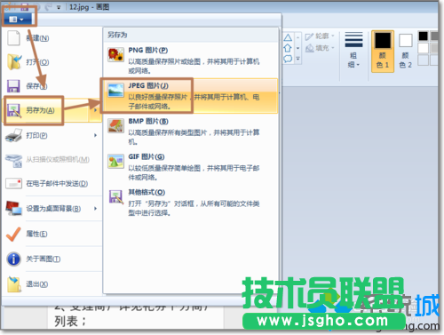
Task: Click the Properties checkmark icon
Action: (13, 234)
